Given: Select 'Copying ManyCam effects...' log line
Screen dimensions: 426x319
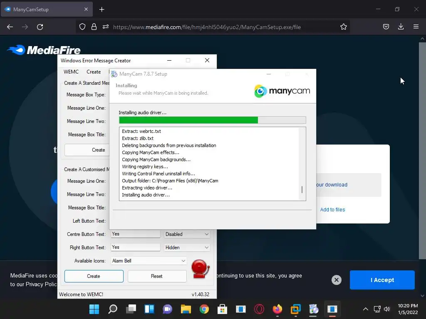Looking at the screenshot, I should pyautogui.click(x=151, y=152).
